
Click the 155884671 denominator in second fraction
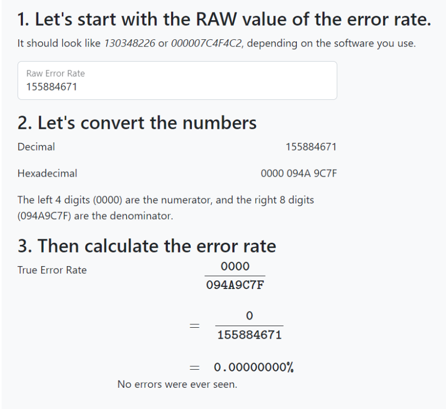click(249, 335)
